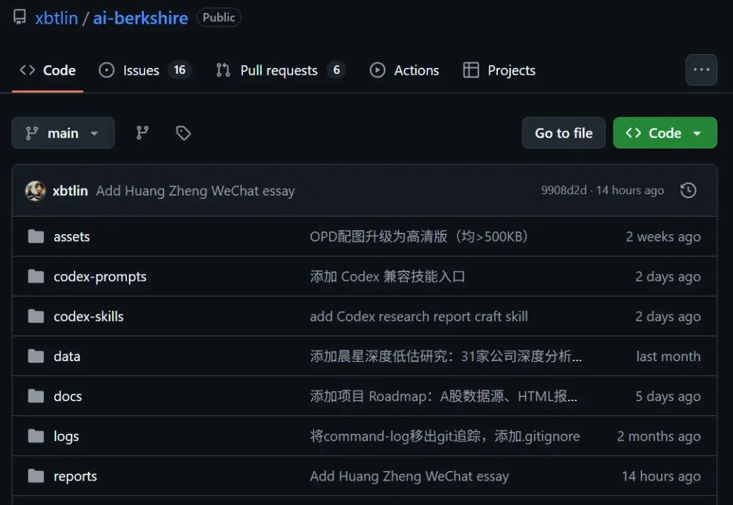Open the docs folder
This screenshot has width=733, height=505.
pos(68,396)
